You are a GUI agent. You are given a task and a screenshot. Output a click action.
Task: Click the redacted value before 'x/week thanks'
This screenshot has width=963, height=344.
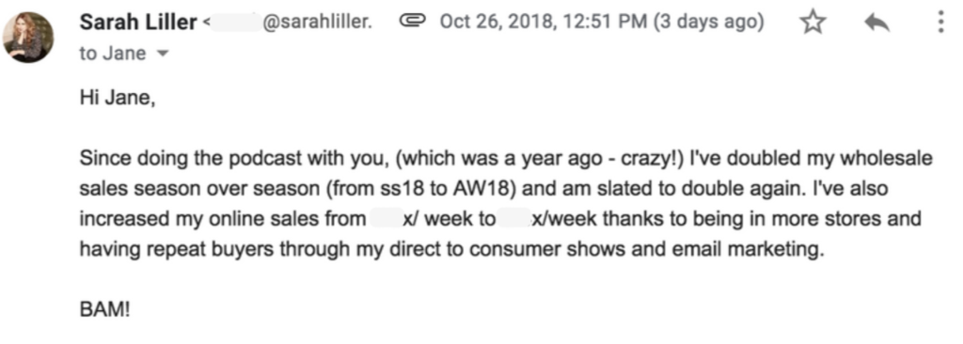tap(514, 219)
